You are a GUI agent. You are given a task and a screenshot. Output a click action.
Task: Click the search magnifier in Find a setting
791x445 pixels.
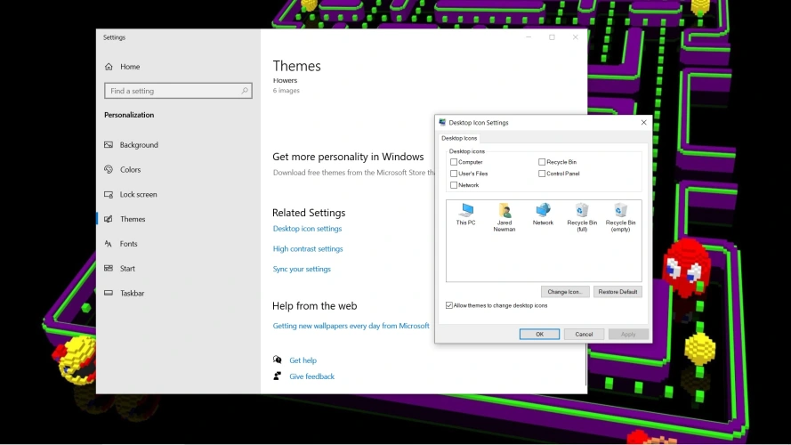pyautogui.click(x=245, y=91)
